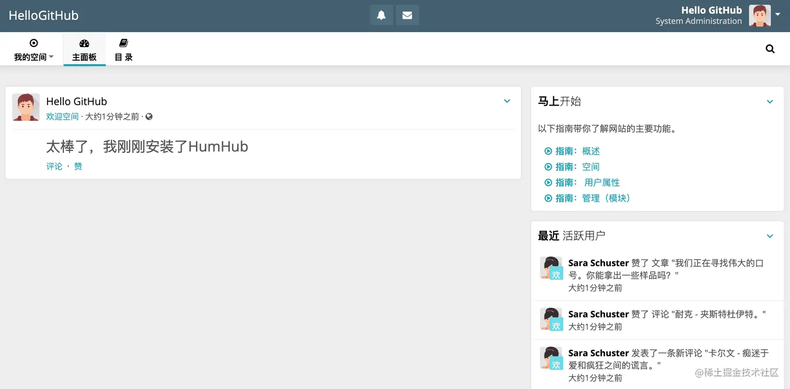
Task: Click the post author avatar image
Action: tap(26, 107)
